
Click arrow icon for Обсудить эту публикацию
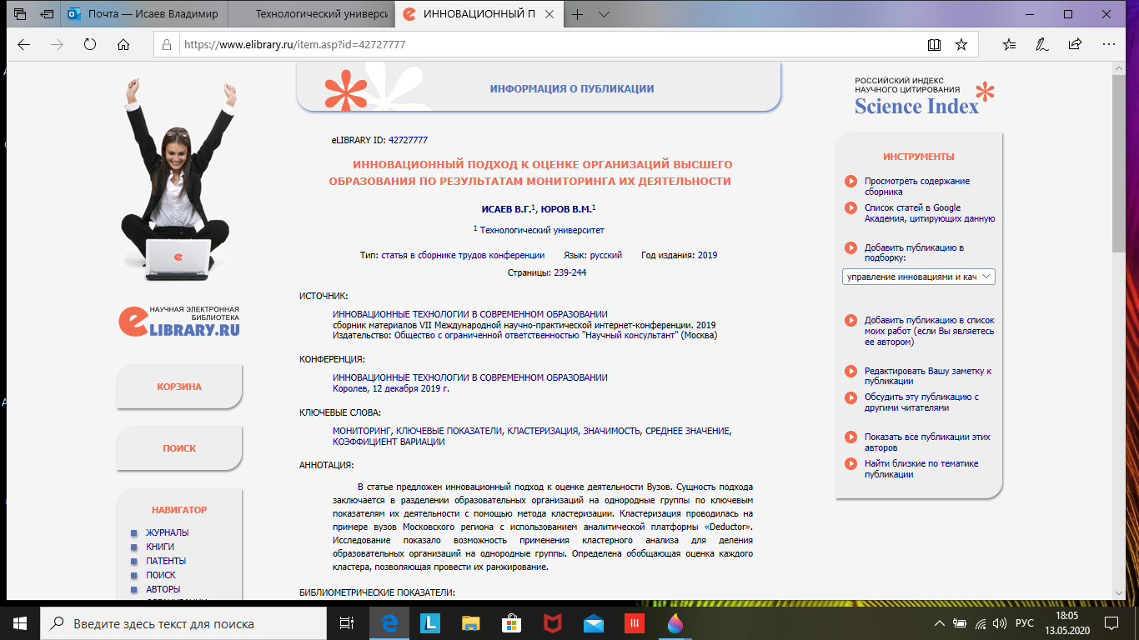850,397
